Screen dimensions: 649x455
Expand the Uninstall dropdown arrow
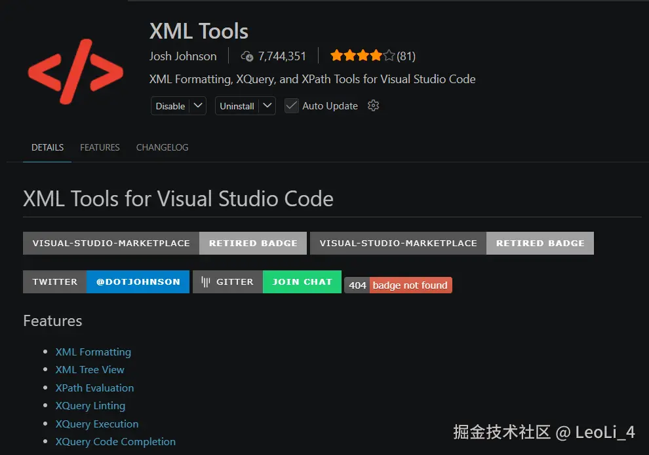click(267, 106)
